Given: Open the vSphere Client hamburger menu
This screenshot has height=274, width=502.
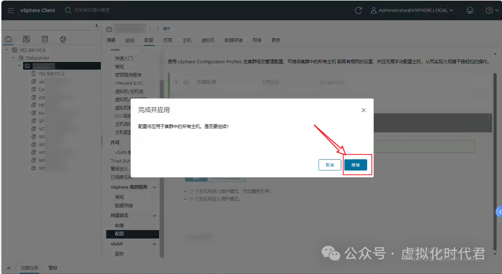Looking at the screenshot, I should (11, 10).
